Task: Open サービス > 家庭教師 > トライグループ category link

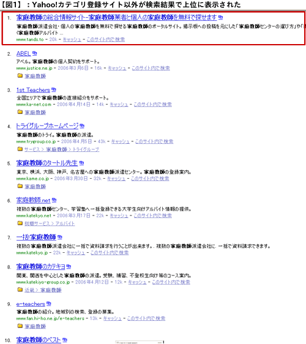Action: coord(62,149)
